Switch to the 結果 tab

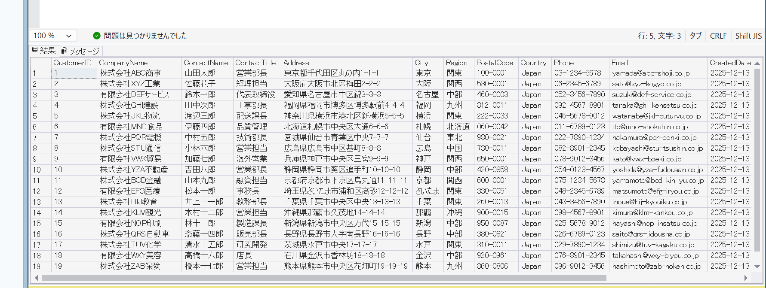[44, 51]
